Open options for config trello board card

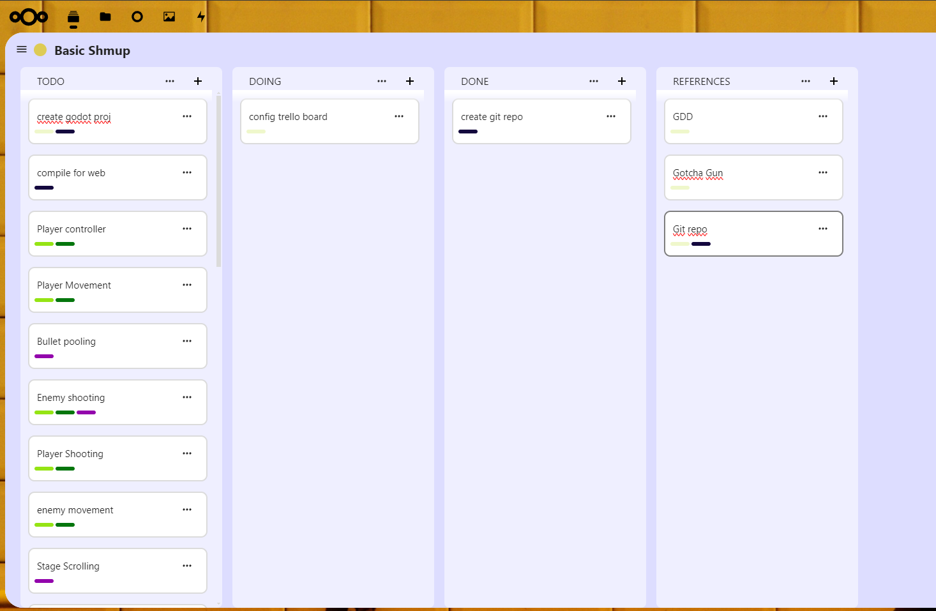pos(399,116)
